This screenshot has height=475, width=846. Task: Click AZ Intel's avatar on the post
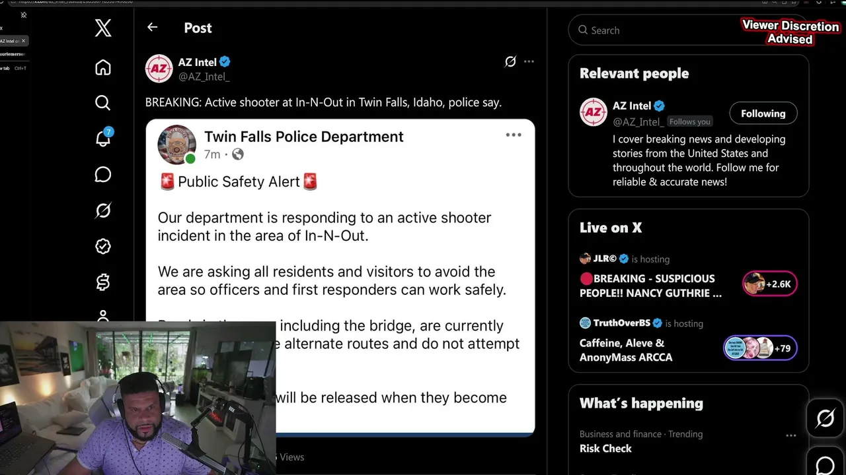pyautogui.click(x=159, y=69)
